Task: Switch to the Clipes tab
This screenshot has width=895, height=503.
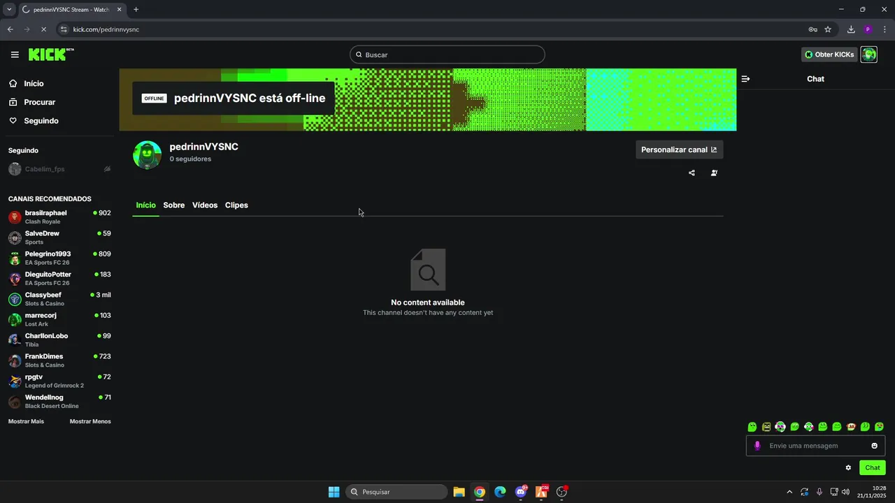Action: click(x=236, y=205)
